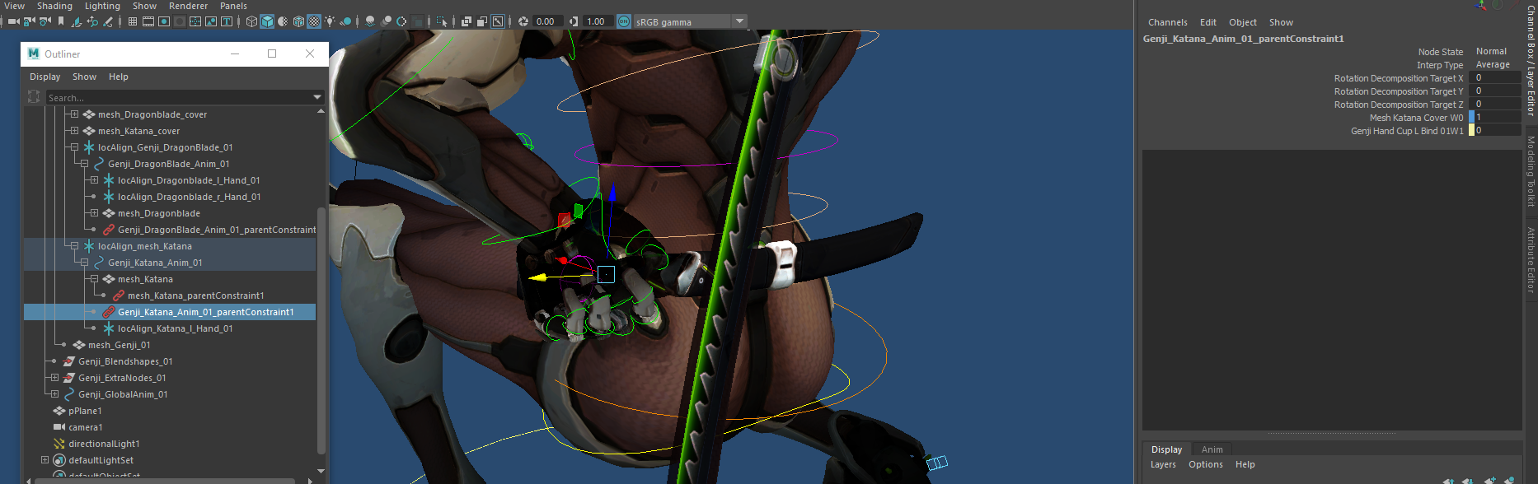The height and width of the screenshot is (484, 1538).
Task: Toggle the X-Ray display button
Action: pyautogui.click(x=466, y=21)
